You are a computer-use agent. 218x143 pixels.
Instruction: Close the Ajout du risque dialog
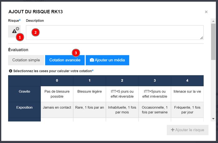(206, 12)
